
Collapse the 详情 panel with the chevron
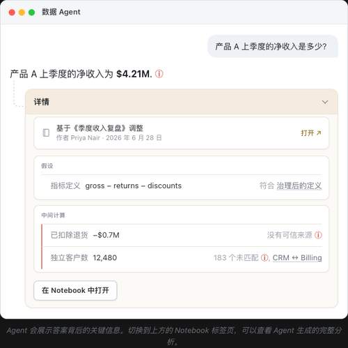[325, 102]
